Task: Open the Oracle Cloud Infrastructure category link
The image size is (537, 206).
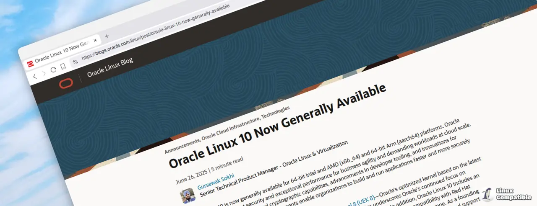Action: 230,128
